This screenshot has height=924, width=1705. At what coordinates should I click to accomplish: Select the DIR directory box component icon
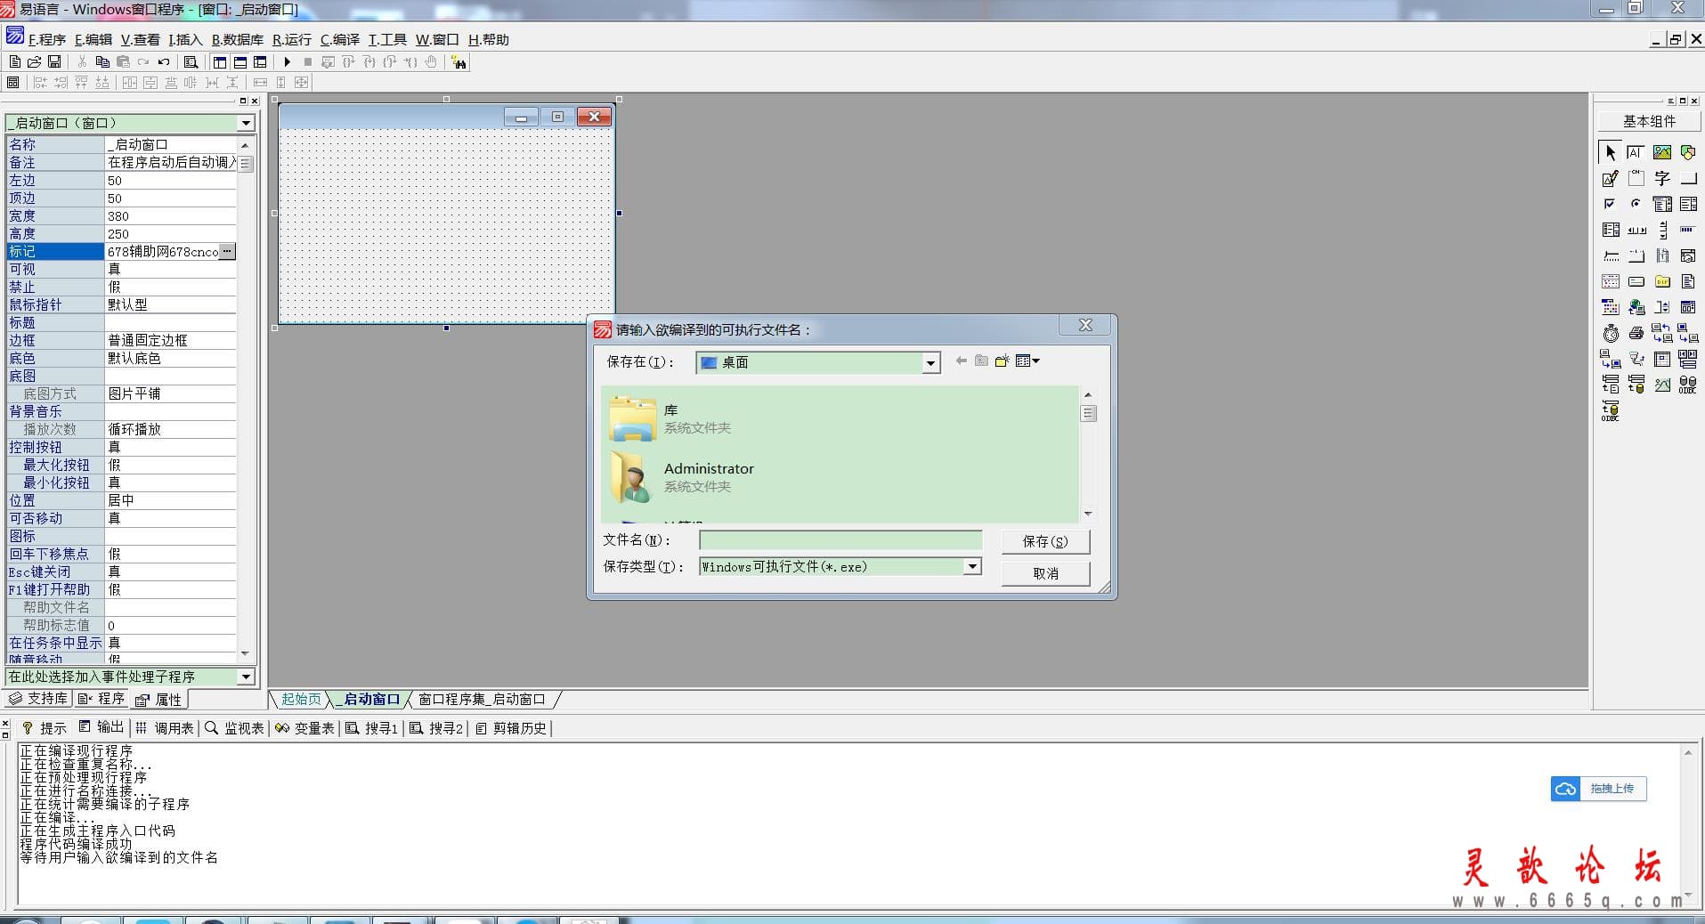click(x=1662, y=281)
